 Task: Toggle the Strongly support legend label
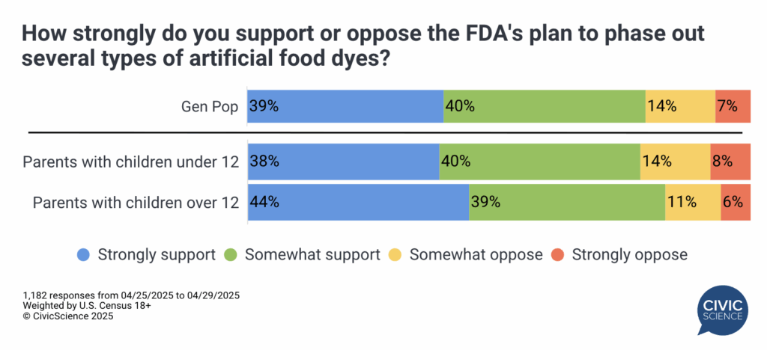click(157, 255)
